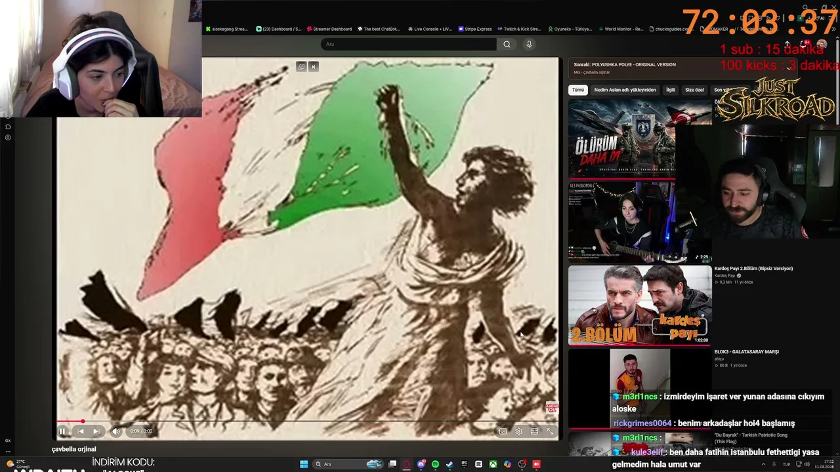Skip to the previous video
This screenshot has width=840, height=472.
click(81, 431)
